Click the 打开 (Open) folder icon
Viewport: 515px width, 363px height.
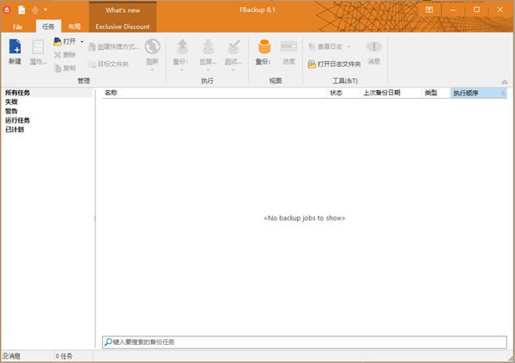[x=58, y=41]
